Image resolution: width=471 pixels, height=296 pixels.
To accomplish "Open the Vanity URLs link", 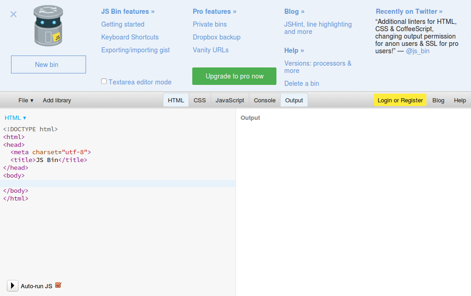I will point(211,50).
